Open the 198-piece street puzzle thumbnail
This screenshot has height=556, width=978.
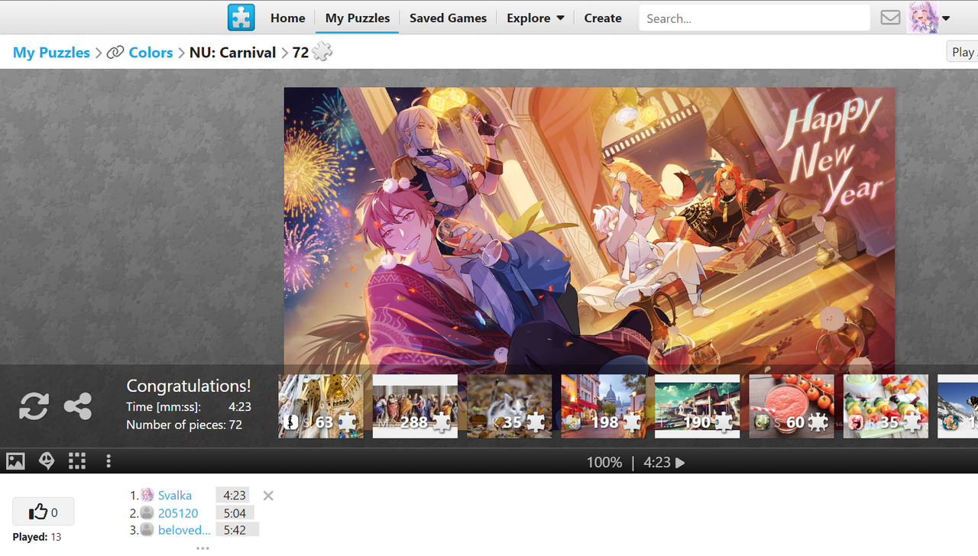pos(603,406)
